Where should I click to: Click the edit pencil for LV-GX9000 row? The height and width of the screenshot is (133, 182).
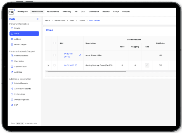[x=147, y=65]
